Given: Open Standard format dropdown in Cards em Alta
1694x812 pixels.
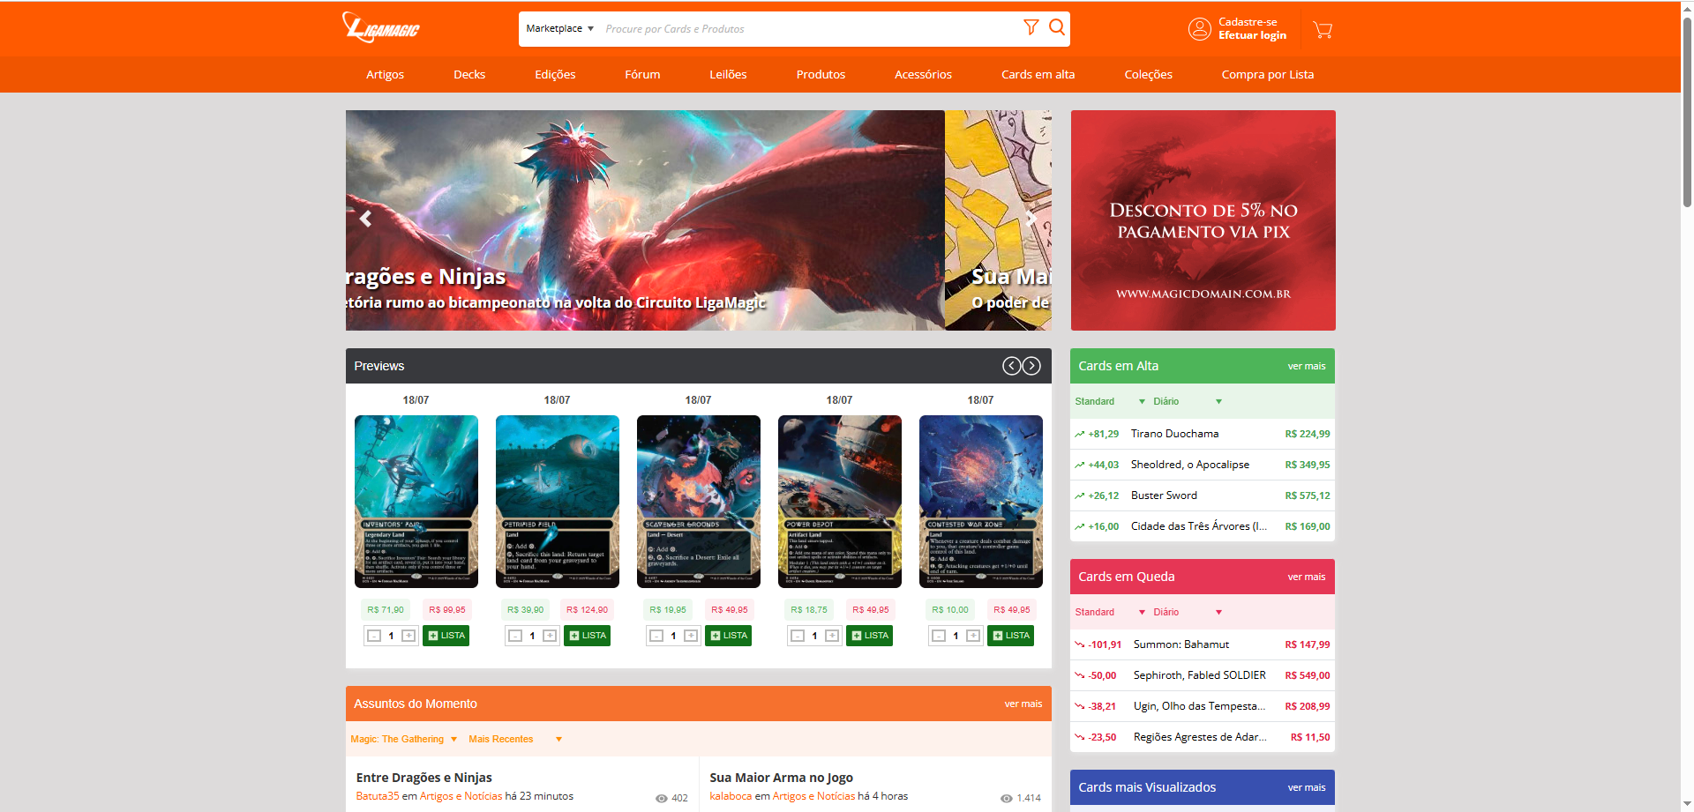Looking at the screenshot, I should click(1109, 401).
